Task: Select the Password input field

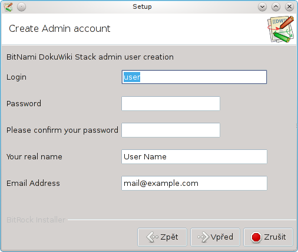Action: [171, 103]
